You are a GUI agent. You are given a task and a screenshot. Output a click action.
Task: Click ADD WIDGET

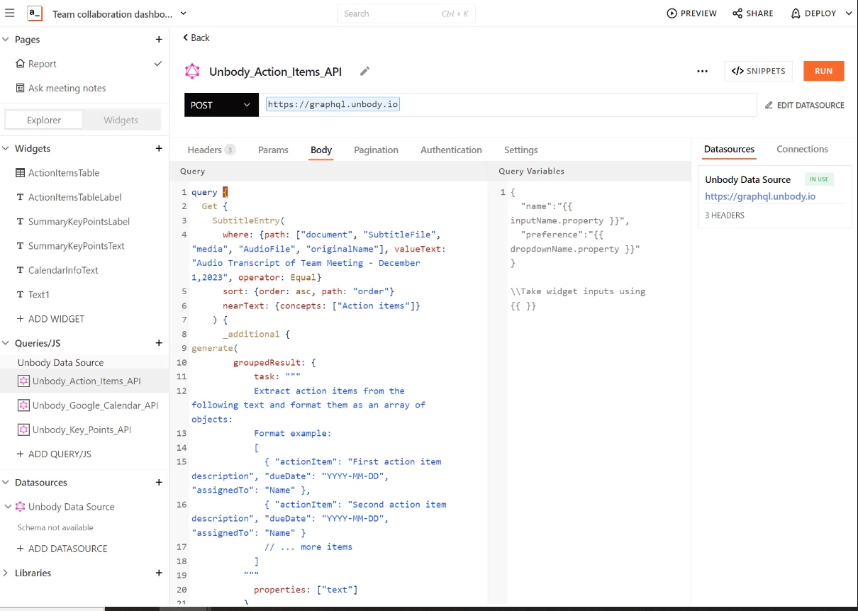(x=50, y=319)
